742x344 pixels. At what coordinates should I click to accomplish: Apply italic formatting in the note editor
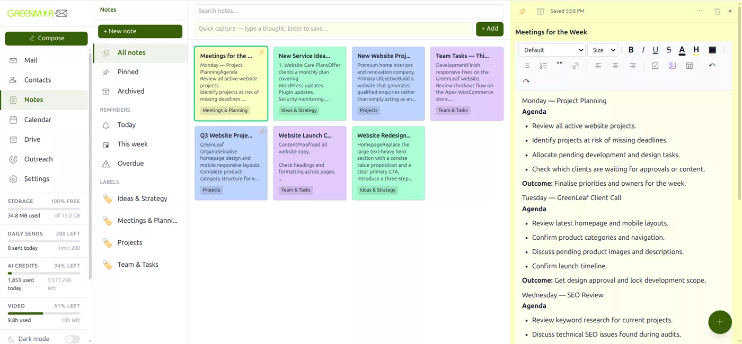click(643, 50)
